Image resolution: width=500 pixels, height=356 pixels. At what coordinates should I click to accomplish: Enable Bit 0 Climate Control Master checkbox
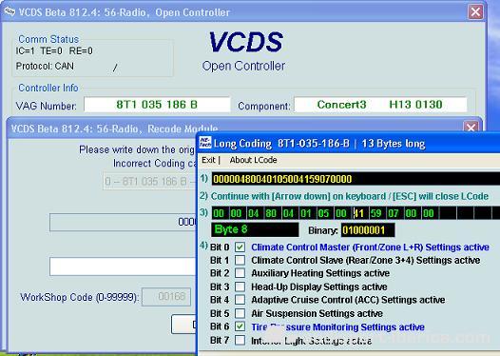click(x=240, y=247)
